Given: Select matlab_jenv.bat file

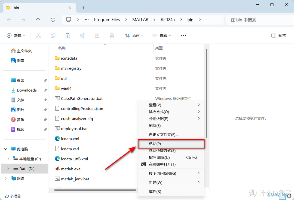Looking at the screenshot, I should [72, 179].
